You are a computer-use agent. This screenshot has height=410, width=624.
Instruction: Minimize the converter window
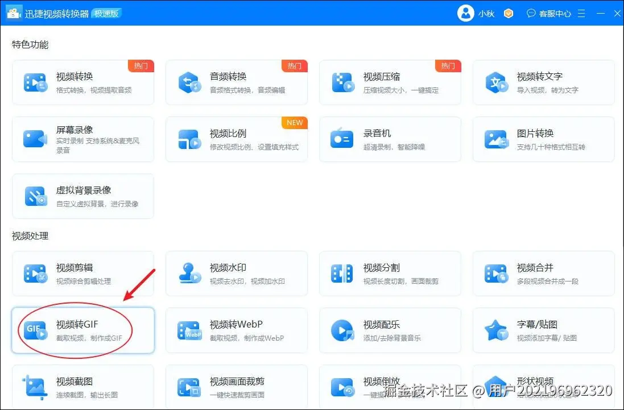(x=601, y=14)
